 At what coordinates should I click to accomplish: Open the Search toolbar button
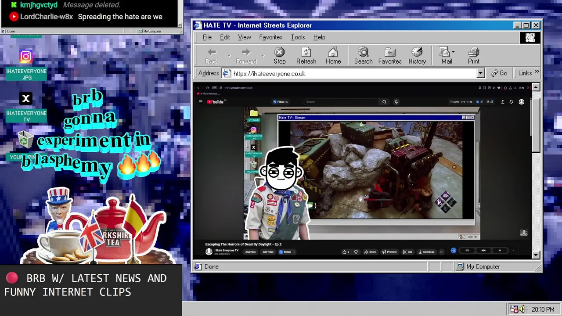363,56
